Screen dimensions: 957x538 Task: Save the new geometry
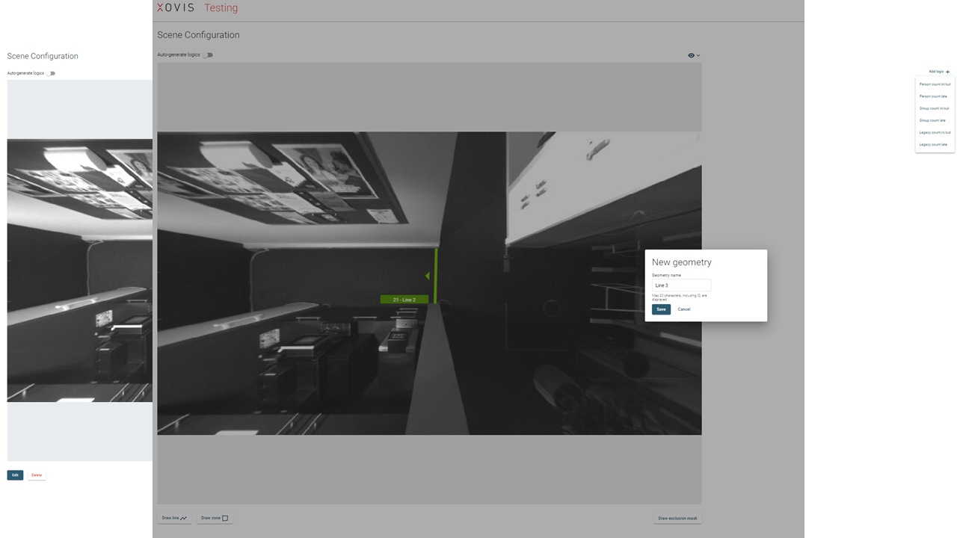point(661,309)
